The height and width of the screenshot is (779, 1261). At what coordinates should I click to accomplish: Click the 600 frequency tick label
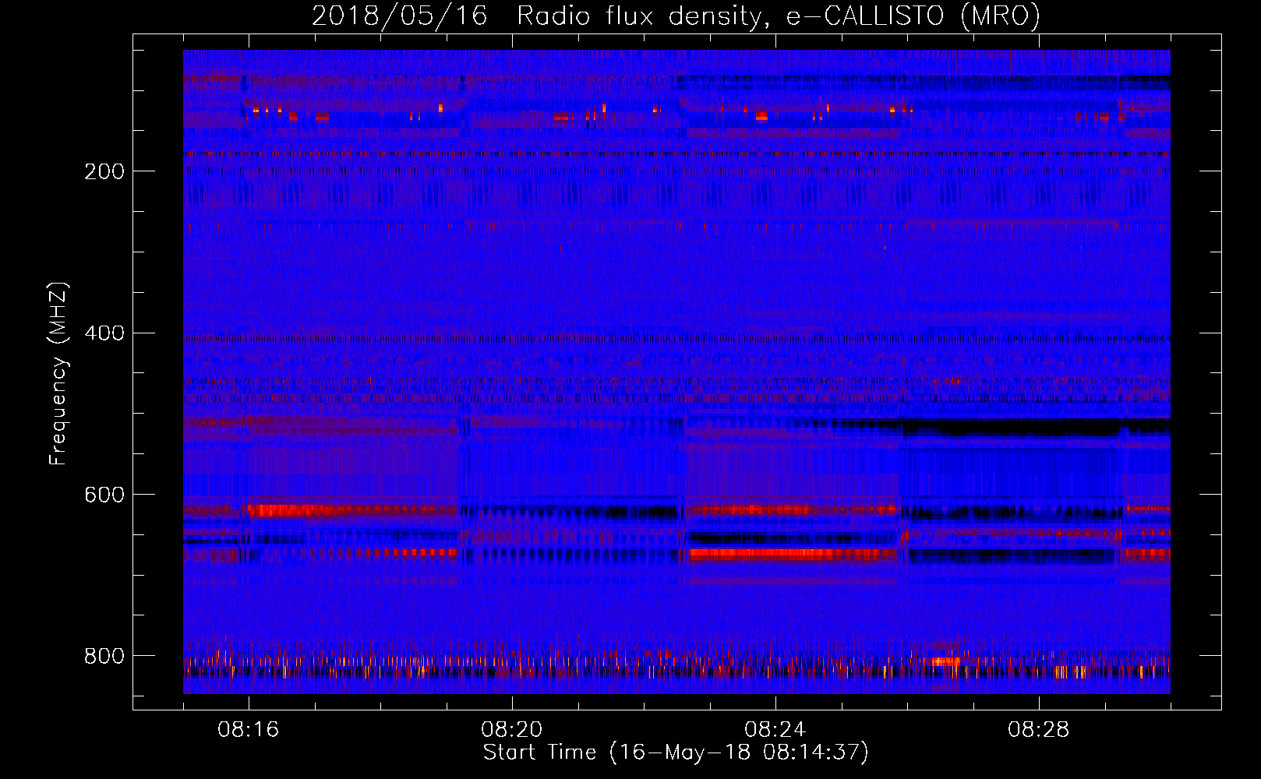pos(104,495)
